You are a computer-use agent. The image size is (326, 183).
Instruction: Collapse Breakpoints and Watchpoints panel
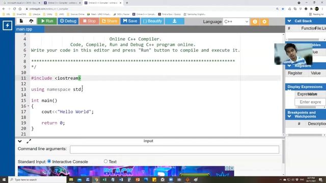point(289,116)
